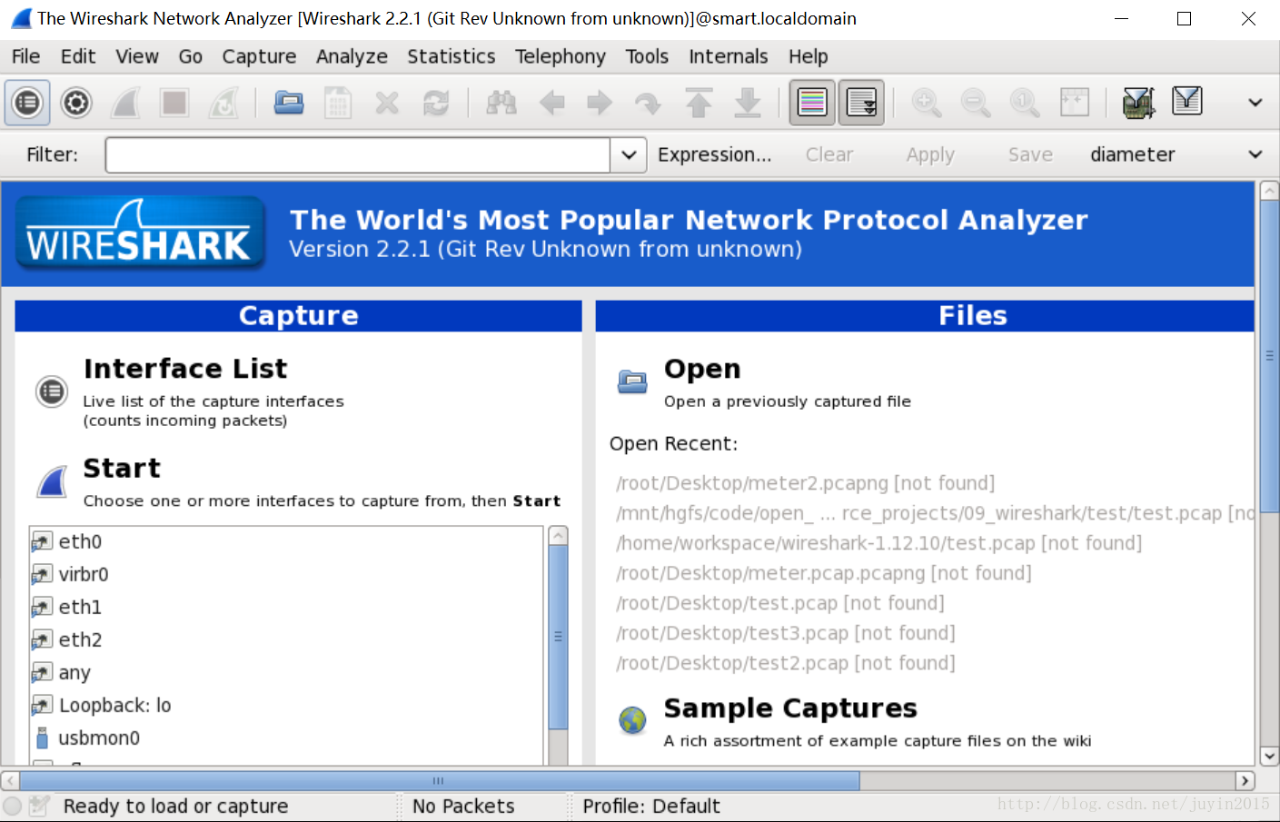Expand the main toolbar overflow chevron
The height and width of the screenshot is (822, 1280).
click(1255, 103)
